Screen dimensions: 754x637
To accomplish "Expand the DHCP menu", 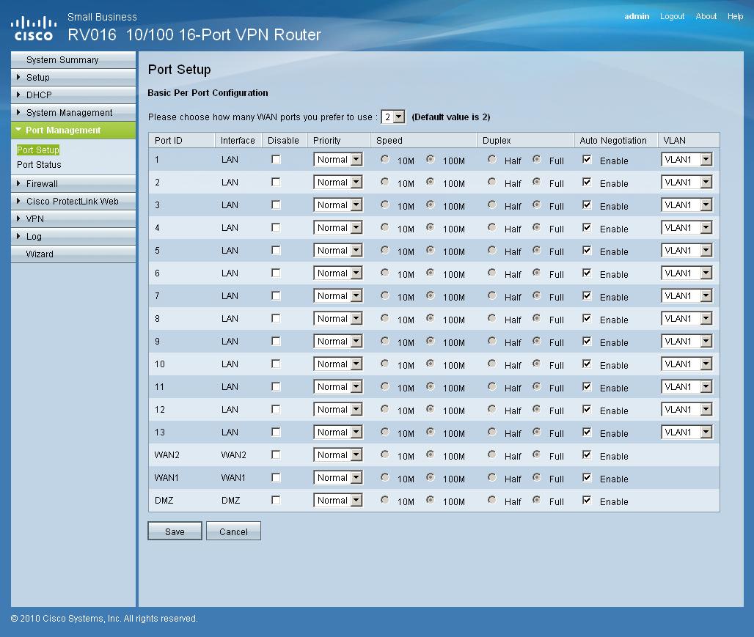I will point(73,95).
